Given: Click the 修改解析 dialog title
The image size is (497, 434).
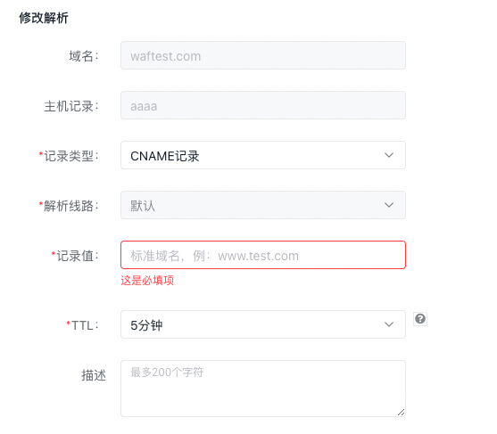Looking at the screenshot, I should (x=44, y=18).
